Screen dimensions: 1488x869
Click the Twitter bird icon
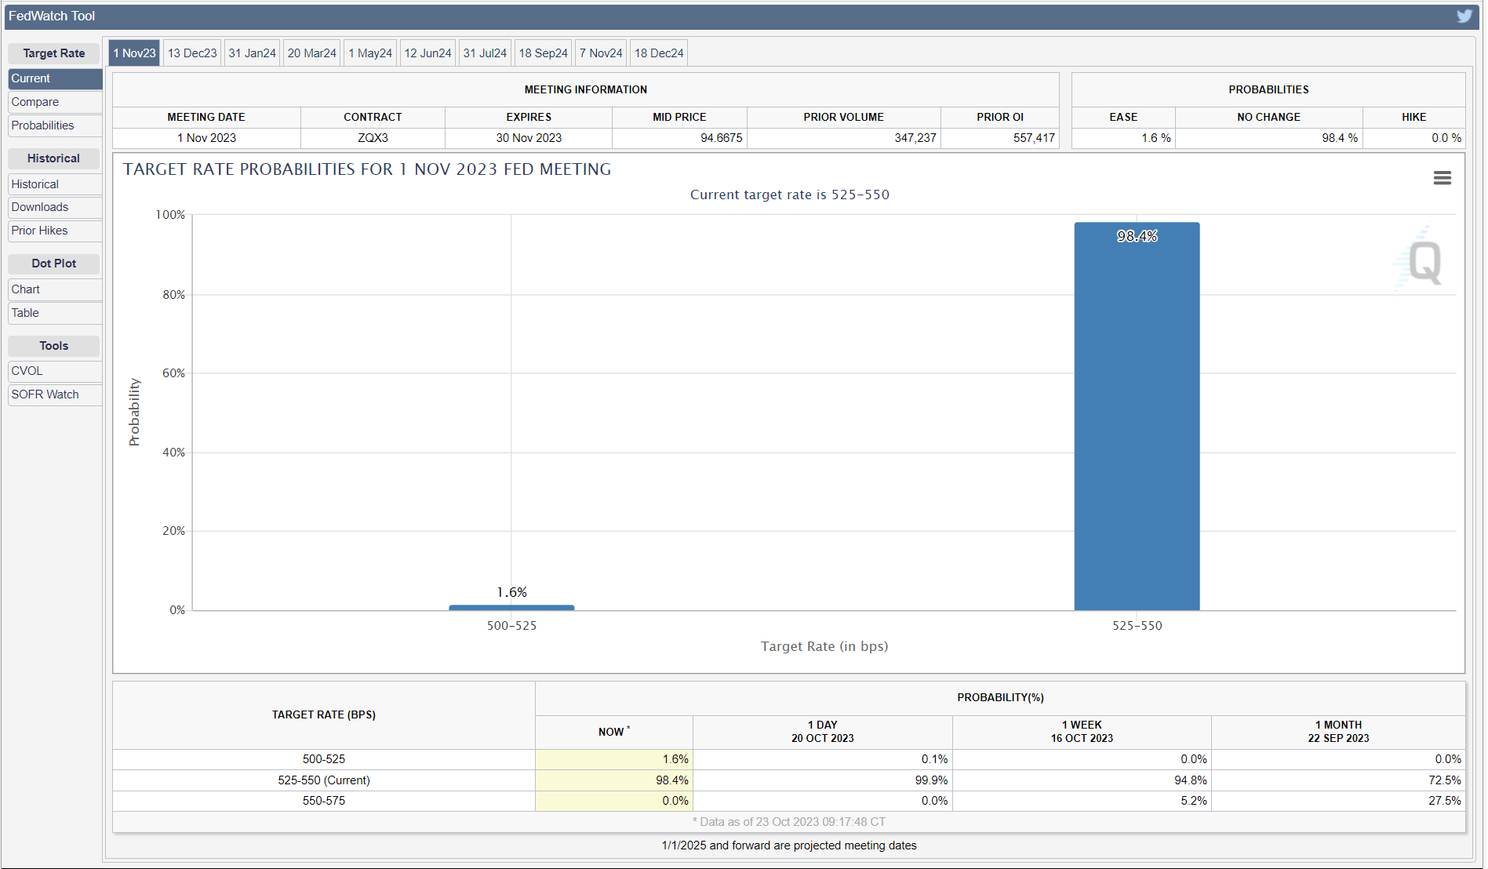(x=1464, y=16)
